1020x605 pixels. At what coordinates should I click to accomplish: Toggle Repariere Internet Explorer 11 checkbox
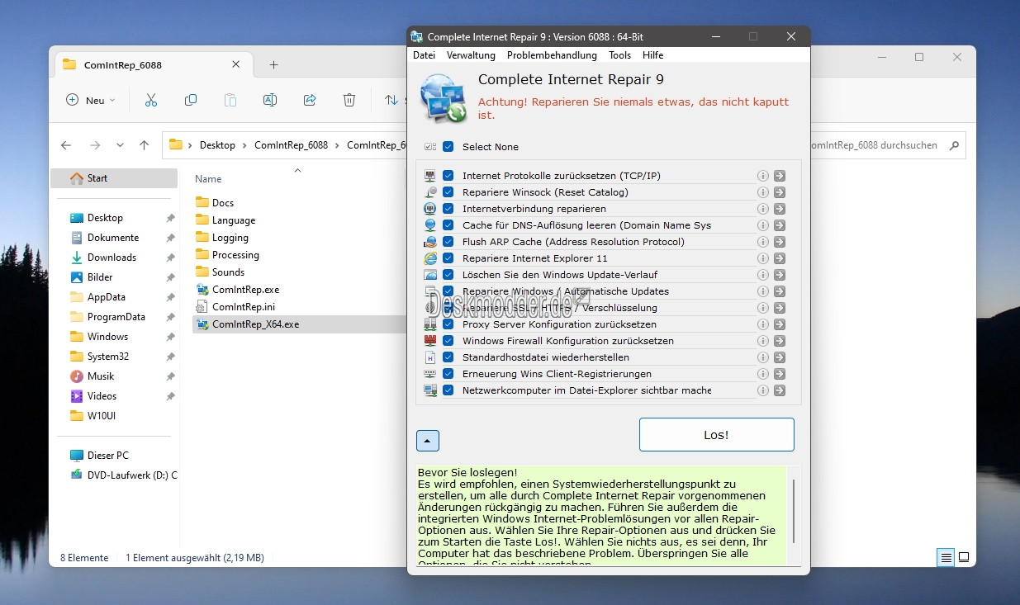(448, 258)
